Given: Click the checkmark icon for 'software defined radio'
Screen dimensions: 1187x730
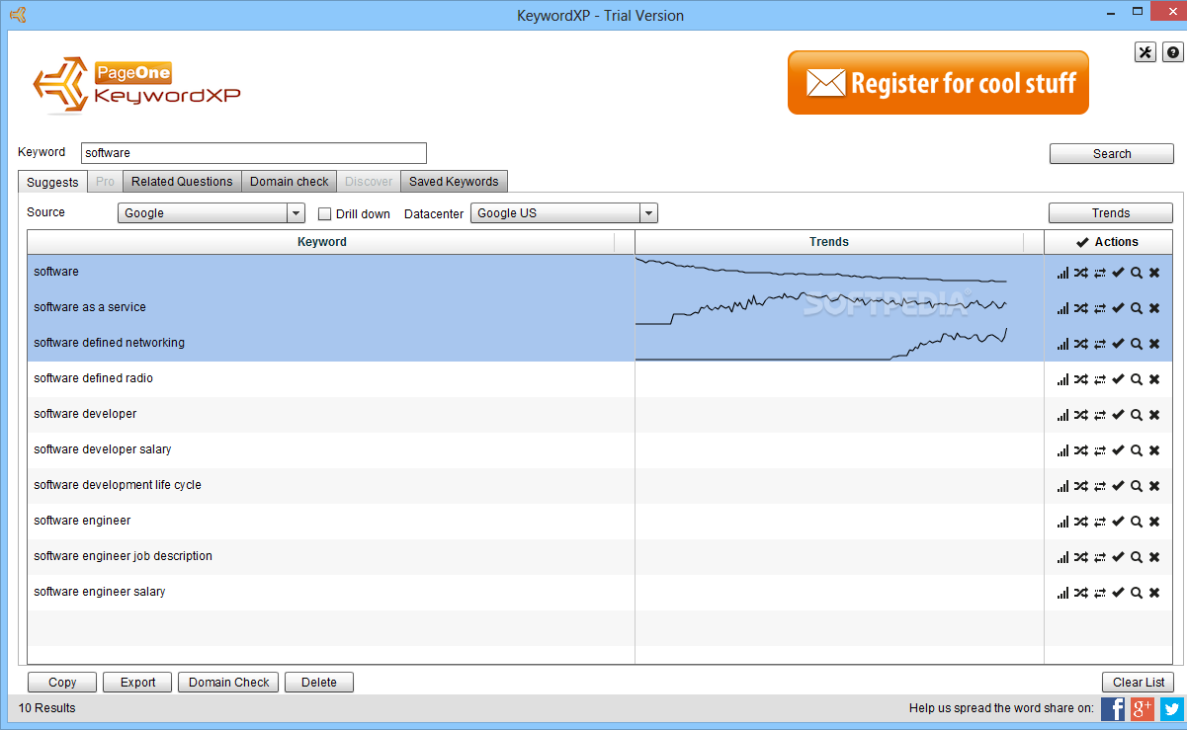Looking at the screenshot, I should (x=1118, y=379).
